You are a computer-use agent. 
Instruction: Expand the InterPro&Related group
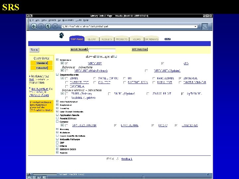(x=57, y=101)
